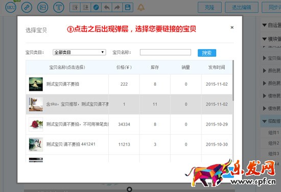Click the book and desk thumbnail
The height and width of the screenshot is (192, 281).
(x=36, y=104)
